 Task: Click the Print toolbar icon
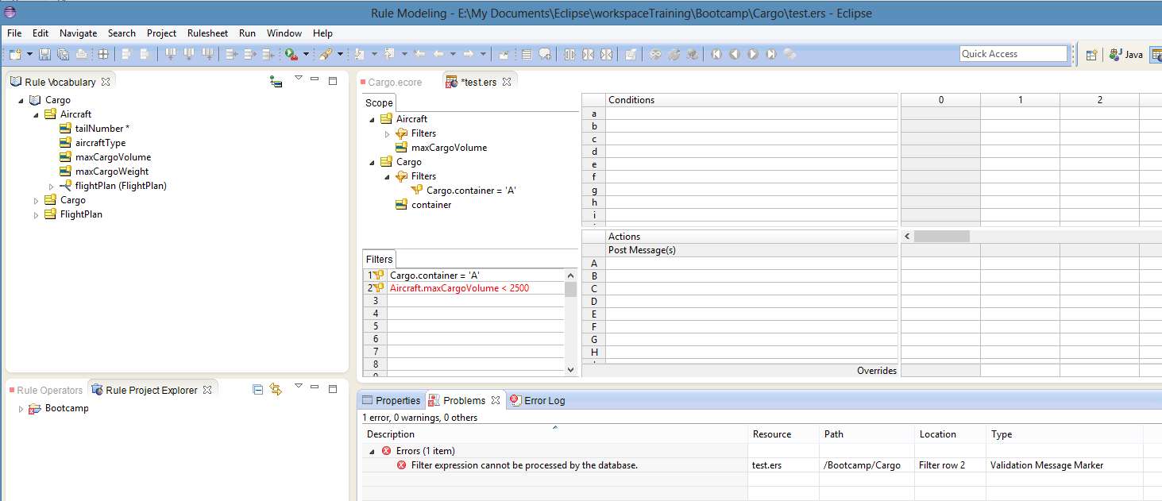pyautogui.click(x=80, y=54)
